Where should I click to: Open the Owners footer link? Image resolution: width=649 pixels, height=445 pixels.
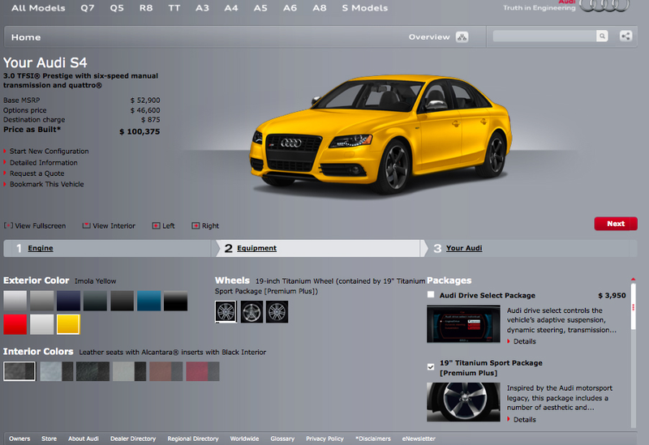[x=19, y=439]
